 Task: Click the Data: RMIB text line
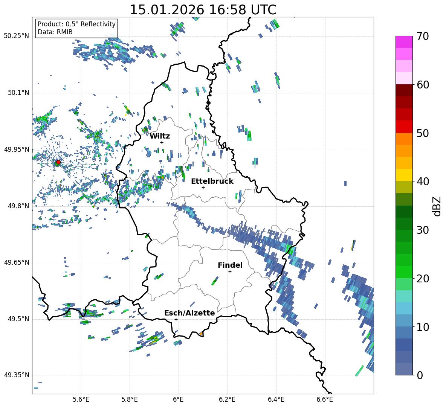coord(55,32)
